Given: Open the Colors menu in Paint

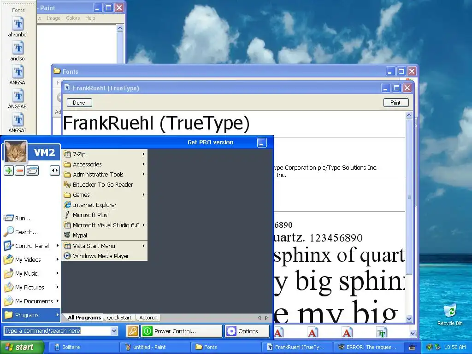Looking at the screenshot, I should click(x=73, y=18).
